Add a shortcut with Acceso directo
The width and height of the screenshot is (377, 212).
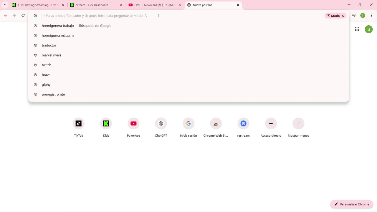click(271, 124)
